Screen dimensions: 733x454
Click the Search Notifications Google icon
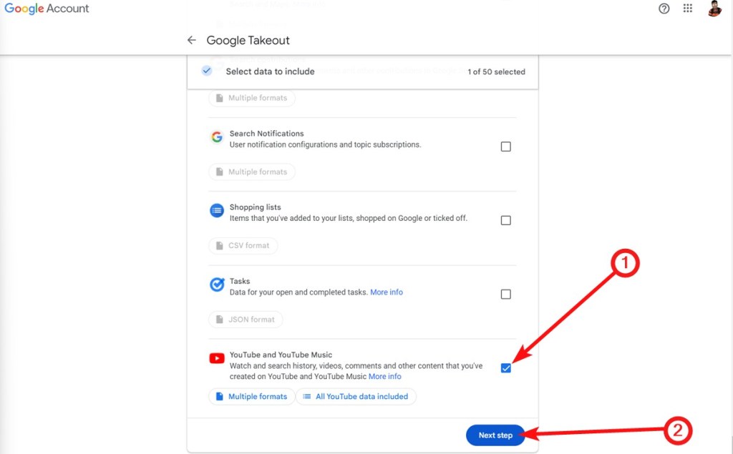point(217,137)
